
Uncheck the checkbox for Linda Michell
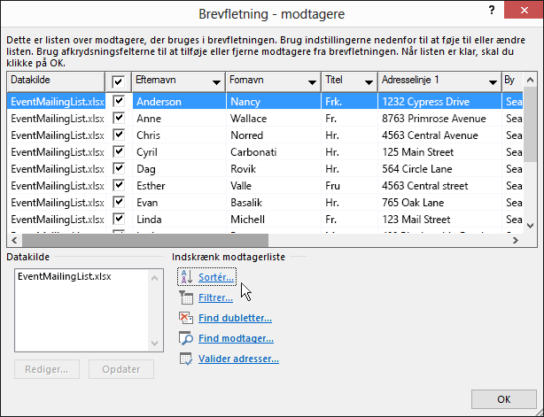pyautogui.click(x=119, y=219)
